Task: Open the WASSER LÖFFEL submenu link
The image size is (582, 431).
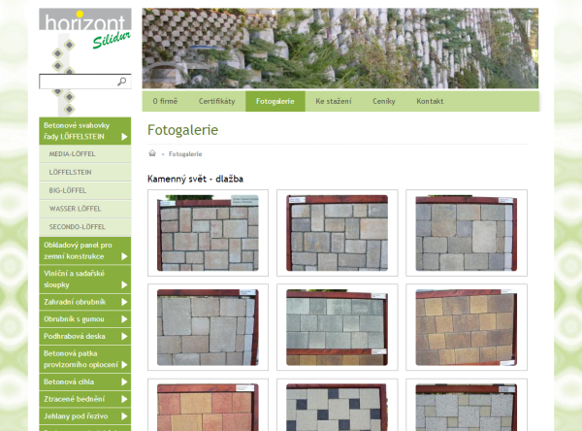Action: tap(85, 209)
